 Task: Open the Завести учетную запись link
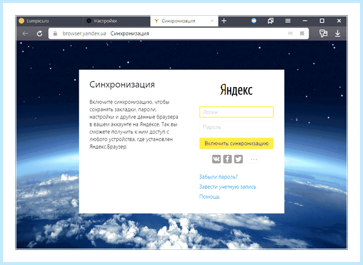click(227, 187)
